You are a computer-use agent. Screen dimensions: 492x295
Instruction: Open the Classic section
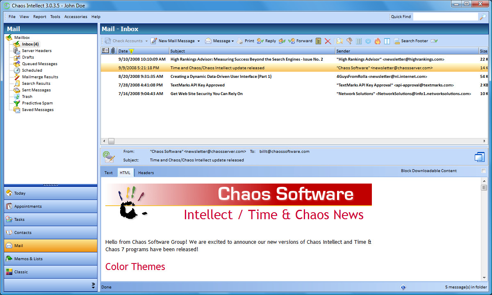(51, 272)
